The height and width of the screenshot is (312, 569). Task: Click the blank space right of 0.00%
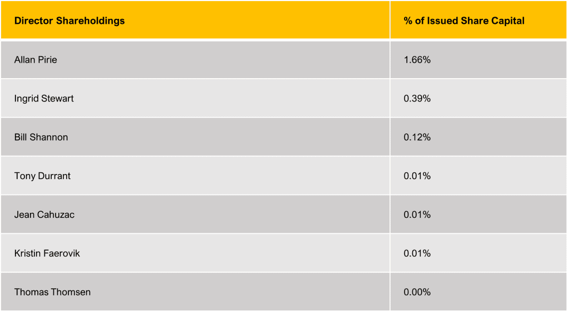pyautogui.click(x=500, y=293)
